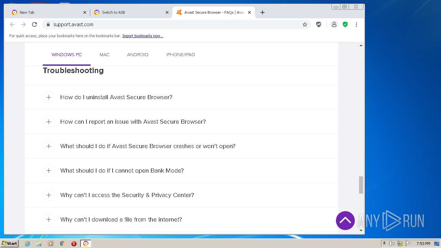Expand the download a file question
Image resolution: width=441 pixels, height=248 pixels.
pos(49,219)
